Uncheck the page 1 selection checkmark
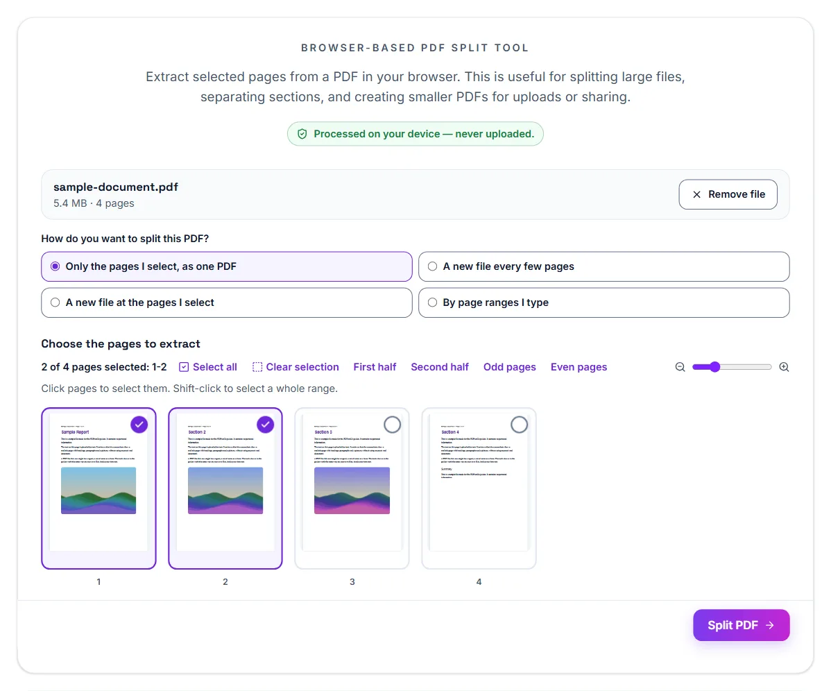The height and width of the screenshot is (691, 831). (x=139, y=425)
